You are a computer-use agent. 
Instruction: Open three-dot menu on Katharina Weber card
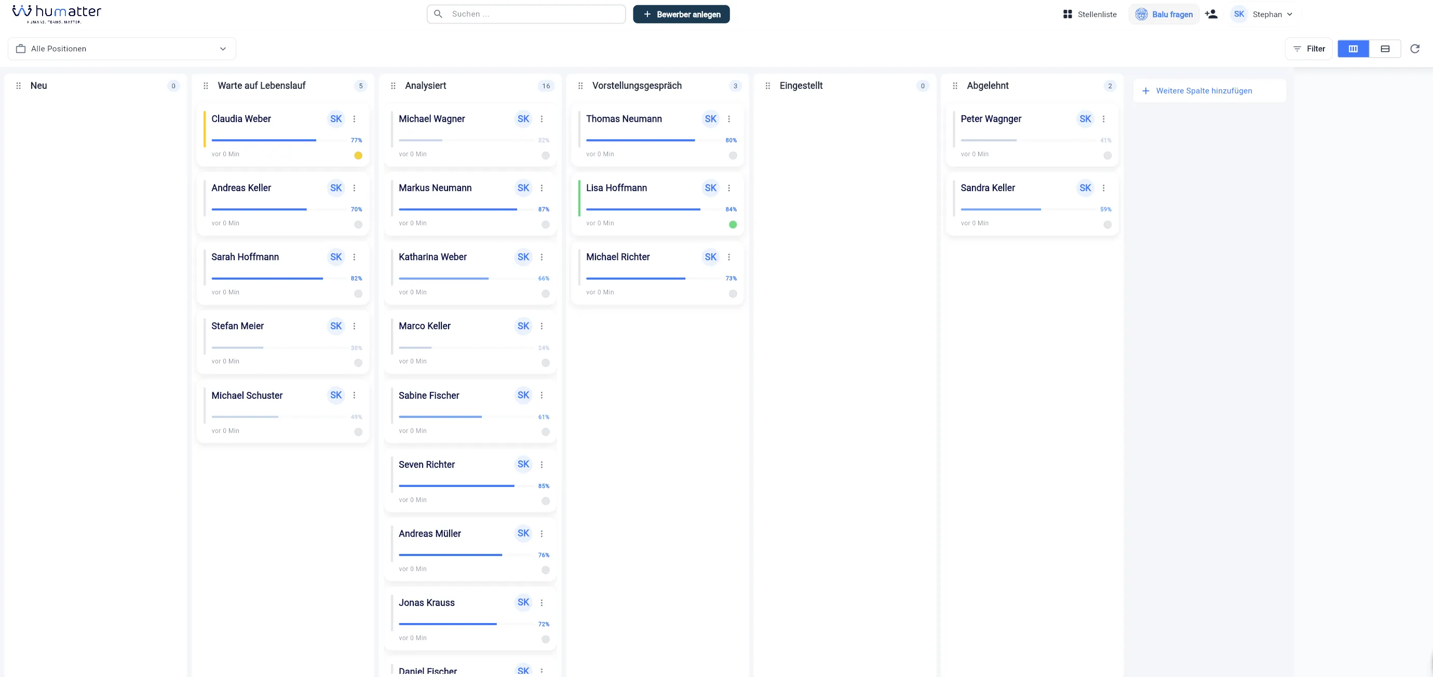542,257
